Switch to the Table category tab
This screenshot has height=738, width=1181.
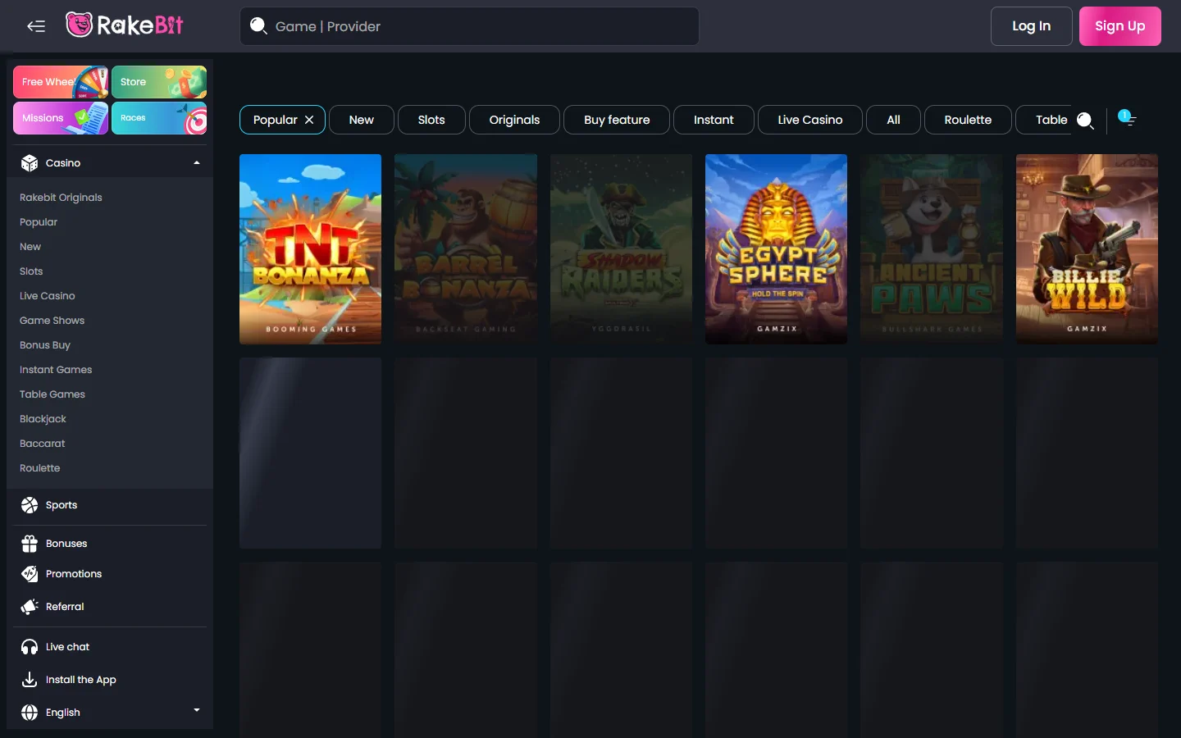[x=1044, y=120]
